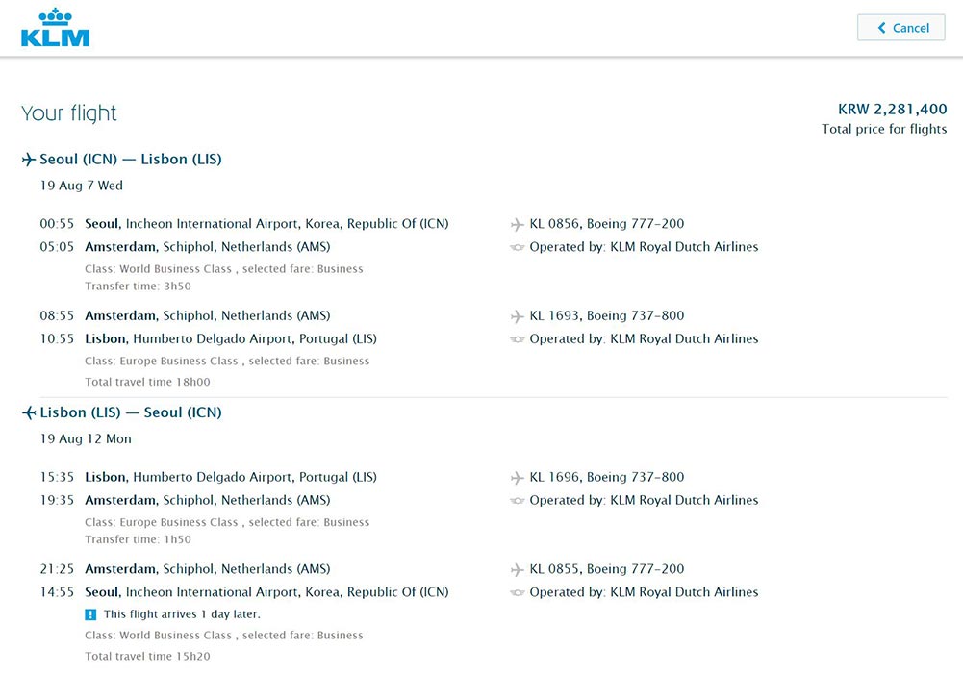Viewport: 963px width, 674px height.
Task: Click the 21:25 Amsterdam Schiphol departure line
Action: point(185,569)
